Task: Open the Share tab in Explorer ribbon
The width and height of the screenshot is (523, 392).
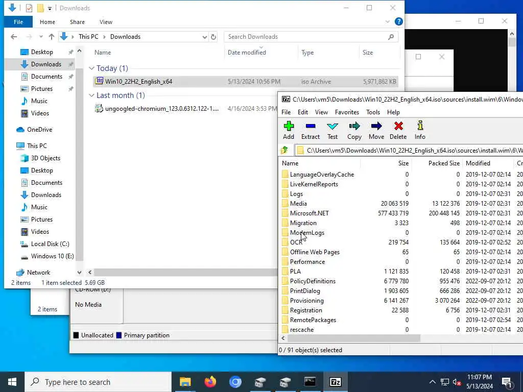Action: [x=77, y=22]
